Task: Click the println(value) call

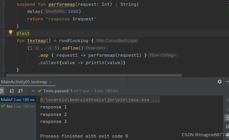Action: pyautogui.click(x=104, y=63)
